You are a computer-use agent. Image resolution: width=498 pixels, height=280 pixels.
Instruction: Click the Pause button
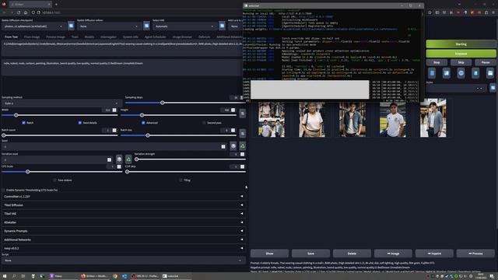coord(486,62)
